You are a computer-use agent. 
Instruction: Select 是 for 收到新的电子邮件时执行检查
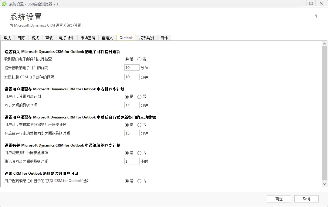point(127,59)
